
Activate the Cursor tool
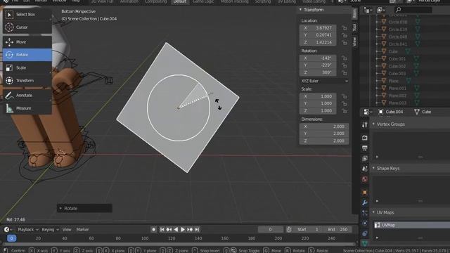click(27, 27)
